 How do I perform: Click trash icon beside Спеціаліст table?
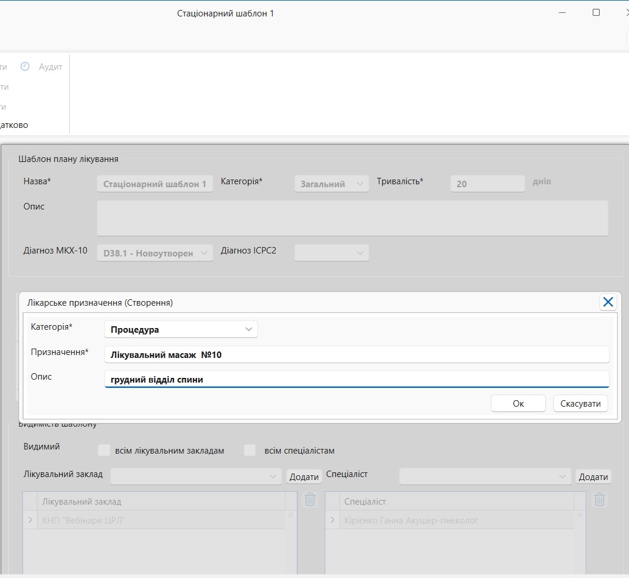599,499
